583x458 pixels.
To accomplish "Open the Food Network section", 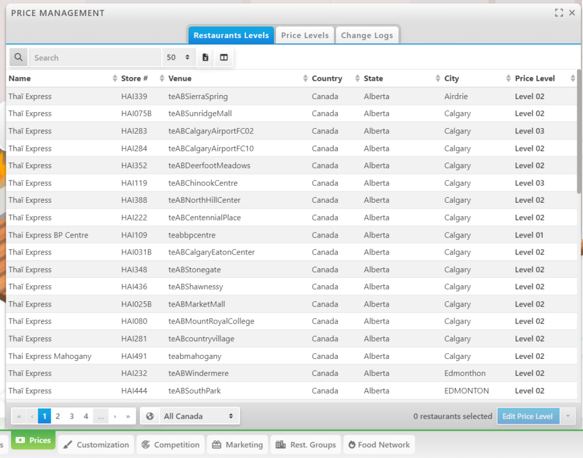I will tap(379, 444).
